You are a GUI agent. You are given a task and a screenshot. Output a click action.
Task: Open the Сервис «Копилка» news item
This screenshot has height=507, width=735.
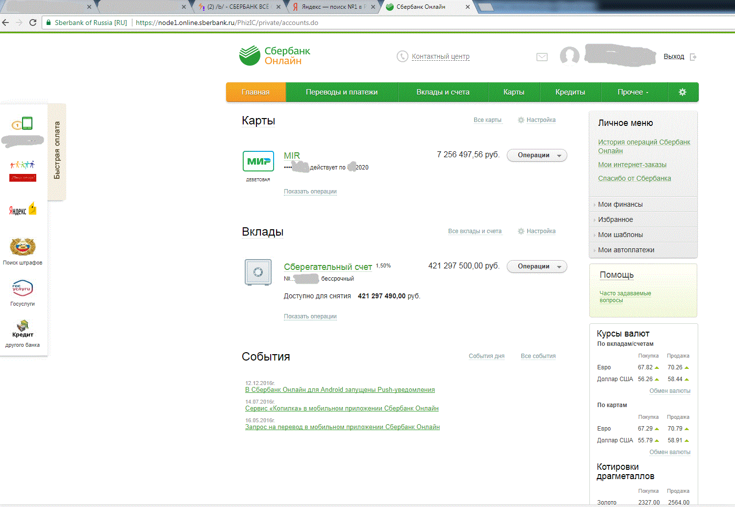(342, 409)
